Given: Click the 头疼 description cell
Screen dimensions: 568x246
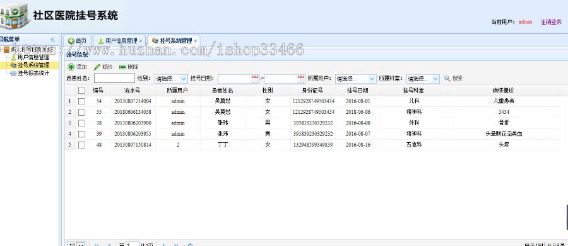Looking at the screenshot, I should click(504, 145).
